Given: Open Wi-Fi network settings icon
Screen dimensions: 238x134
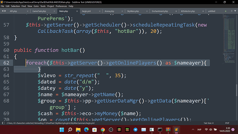Looking at the screenshot, I should [206, 130].
